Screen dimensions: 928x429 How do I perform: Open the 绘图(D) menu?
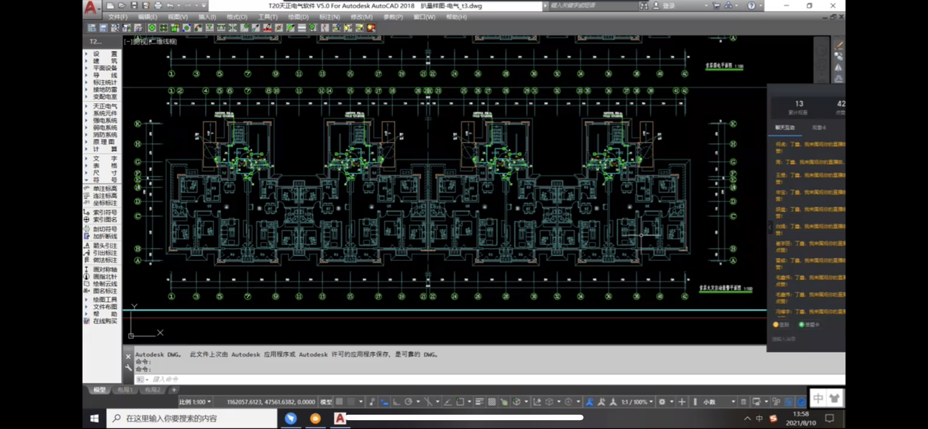tap(298, 17)
